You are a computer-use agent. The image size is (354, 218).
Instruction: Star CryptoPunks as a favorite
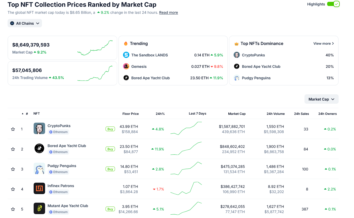(13, 129)
